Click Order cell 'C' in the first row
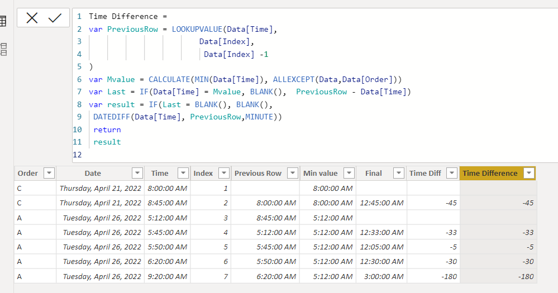The height and width of the screenshot is (293, 558). (x=35, y=188)
